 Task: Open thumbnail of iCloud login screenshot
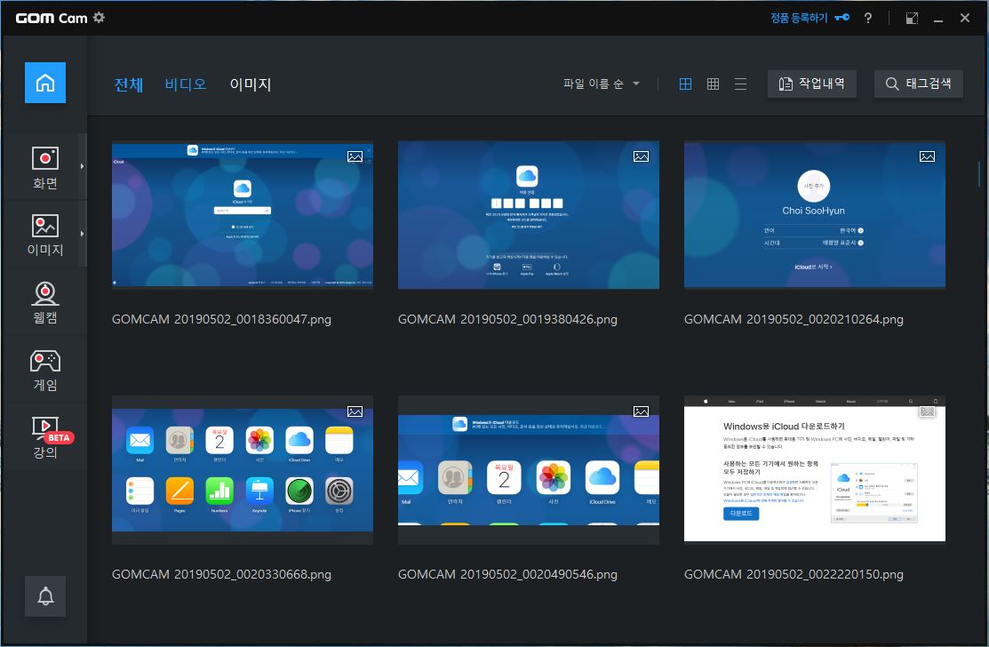tap(243, 215)
